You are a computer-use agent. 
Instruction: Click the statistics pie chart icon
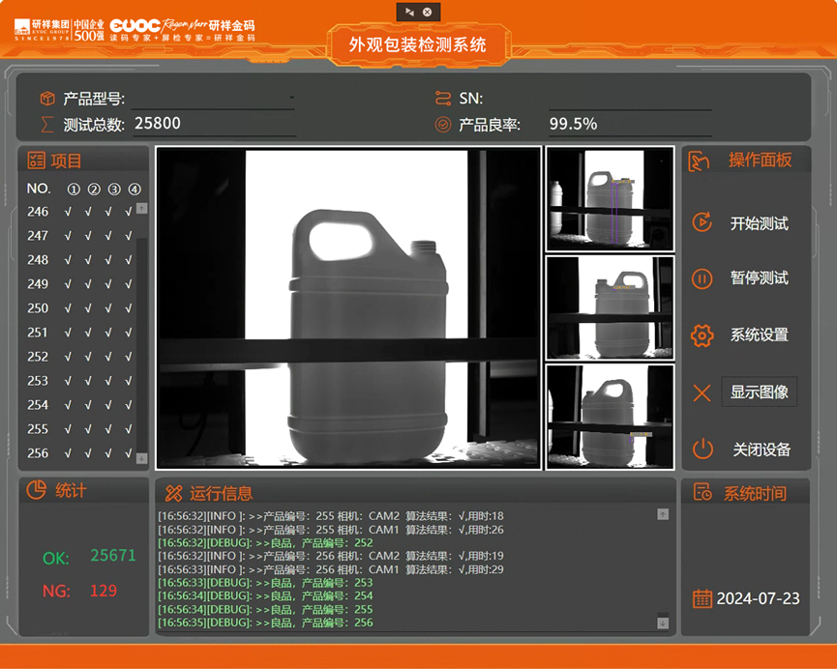pyautogui.click(x=36, y=490)
